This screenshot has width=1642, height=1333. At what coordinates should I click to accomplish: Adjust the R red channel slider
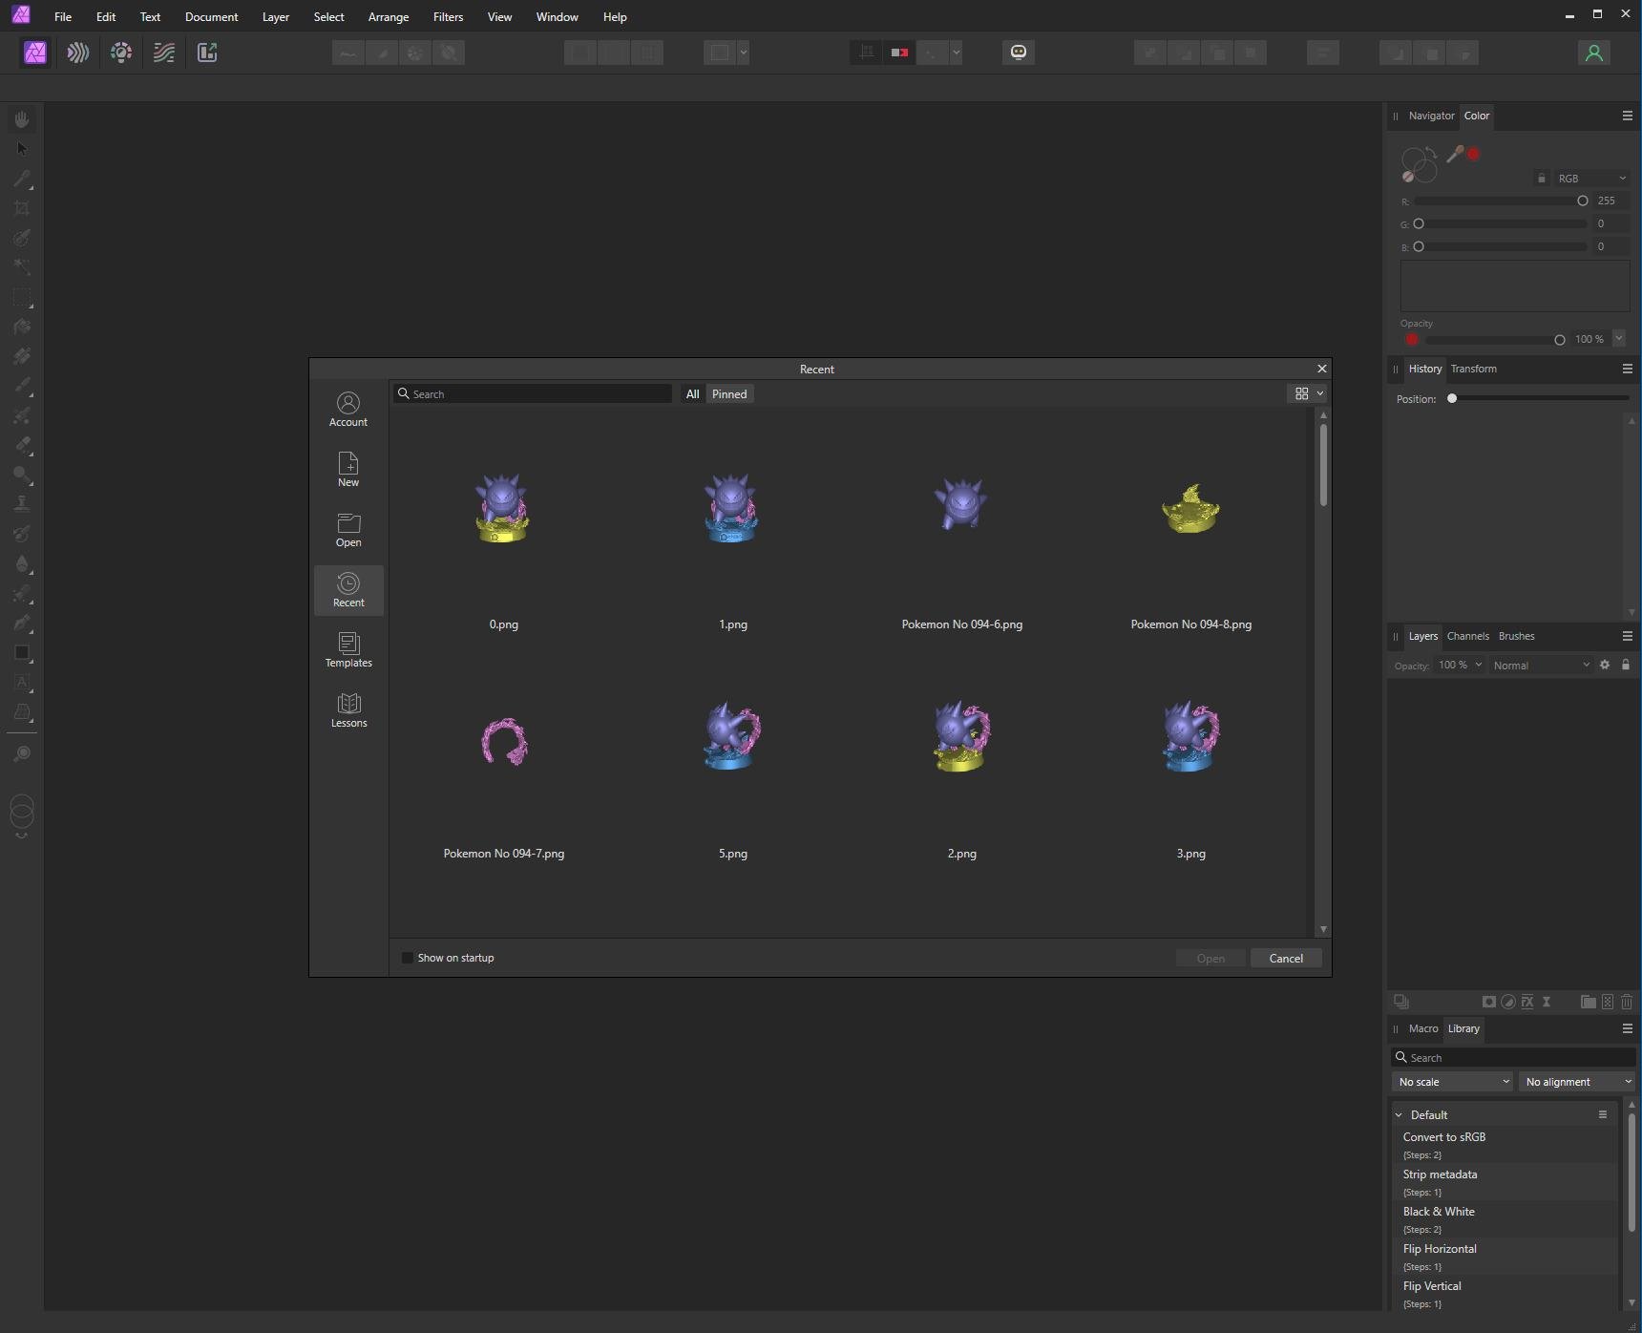tap(1501, 201)
